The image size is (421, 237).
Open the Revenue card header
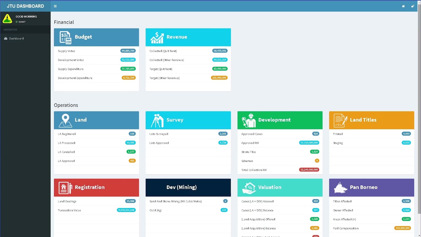tap(188, 37)
